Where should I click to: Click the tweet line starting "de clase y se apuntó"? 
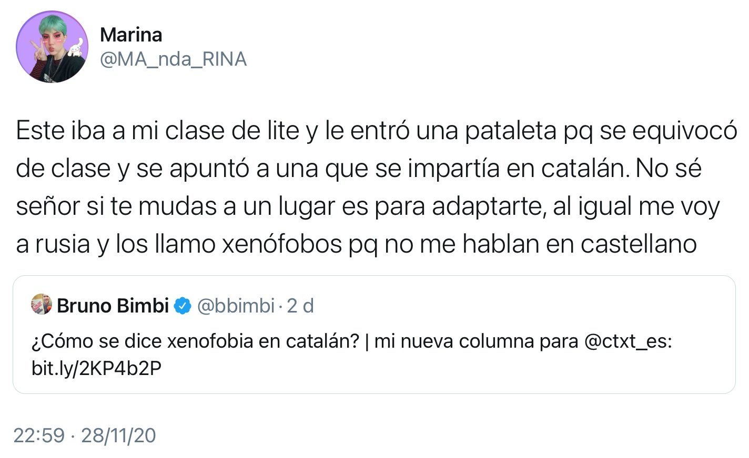(358, 169)
